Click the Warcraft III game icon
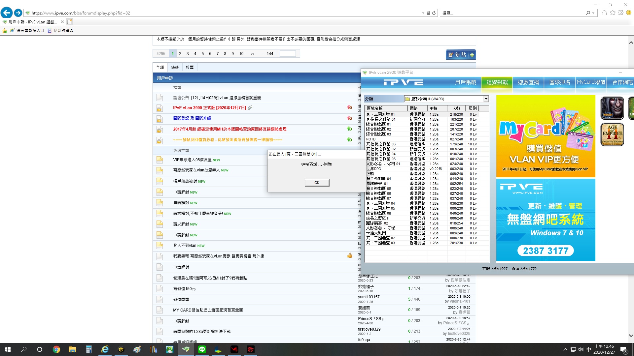 click(612, 108)
